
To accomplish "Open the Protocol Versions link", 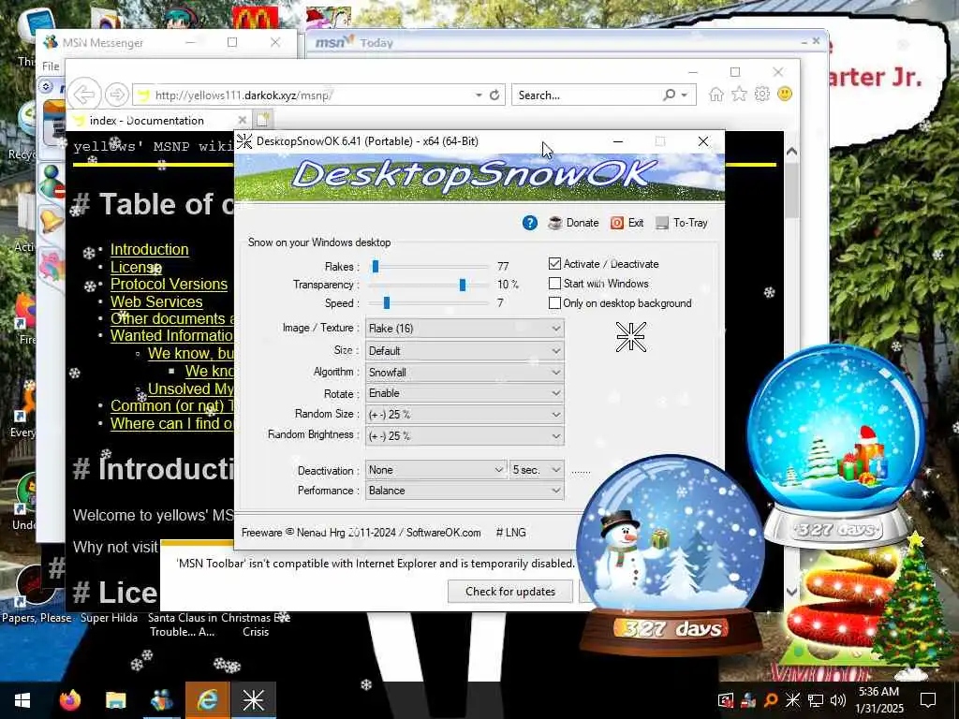I will click(x=169, y=285).
